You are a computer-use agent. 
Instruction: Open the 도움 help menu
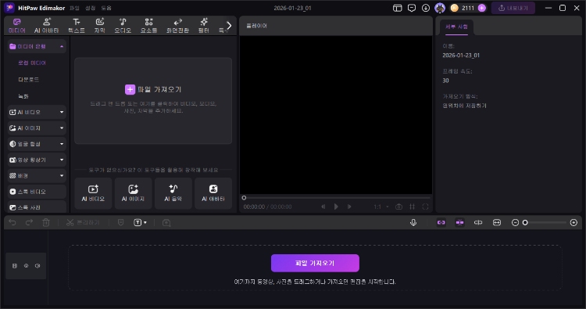coord(106,8)
